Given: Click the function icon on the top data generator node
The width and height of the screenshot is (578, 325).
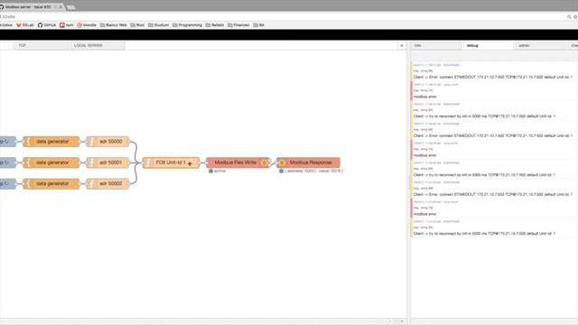Looking at the screenshot, I should [27, 142].
